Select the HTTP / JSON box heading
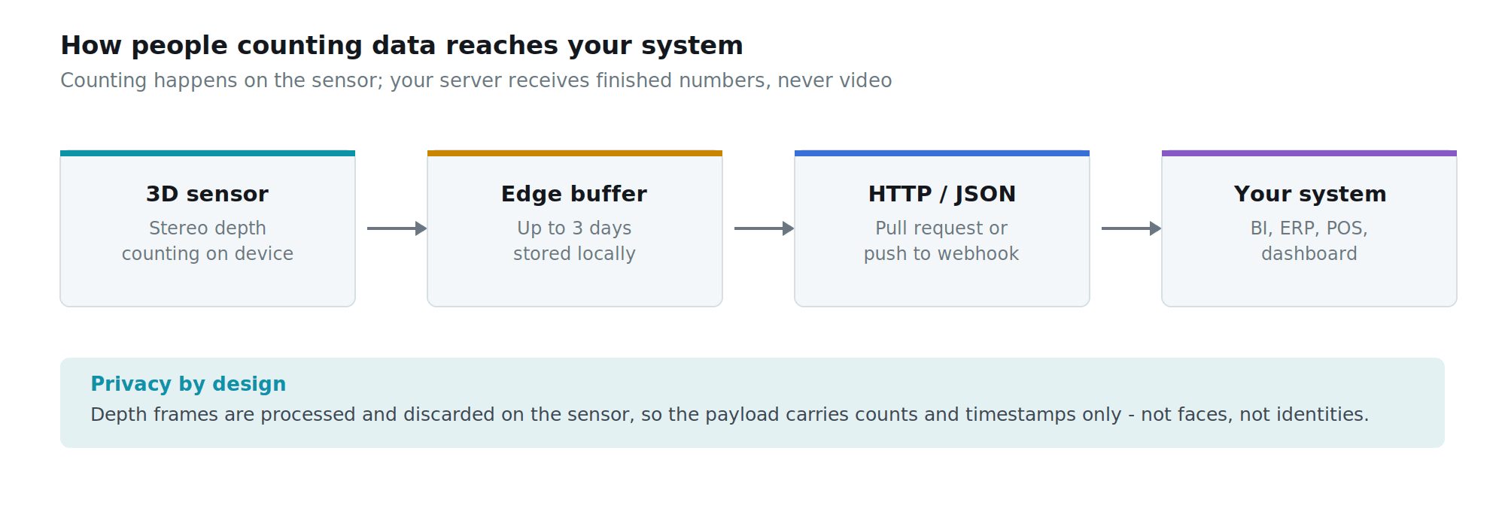 [942, 194]
